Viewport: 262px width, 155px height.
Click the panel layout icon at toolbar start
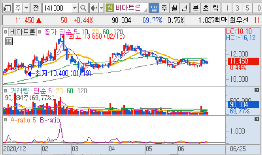point(7,8)
